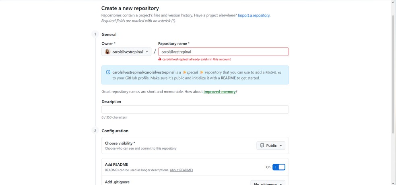Open the No .gitignore template dropdown
Image resolution: width=396 pixels, height=185 pixels.
268,183
